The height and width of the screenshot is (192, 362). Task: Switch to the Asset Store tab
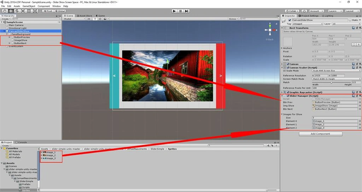[84, 16]
